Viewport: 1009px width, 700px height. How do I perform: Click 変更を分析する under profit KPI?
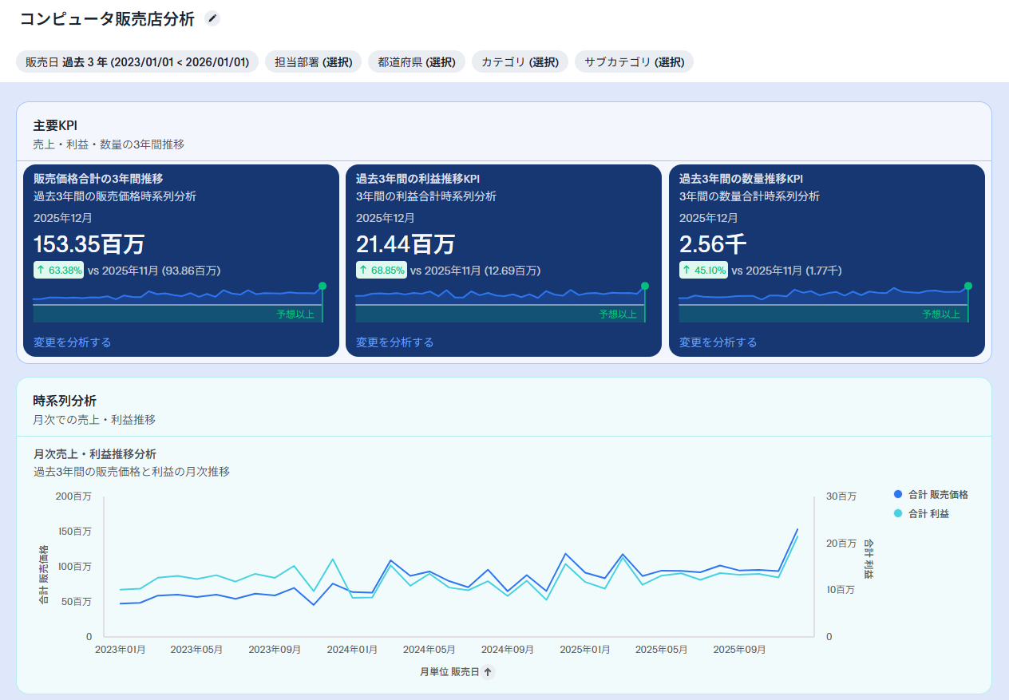[x=394, y=342]
